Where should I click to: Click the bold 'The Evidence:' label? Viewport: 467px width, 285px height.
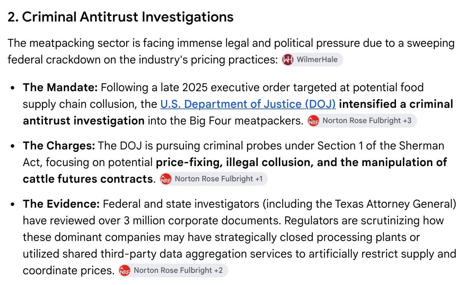(x=61, y=204)
